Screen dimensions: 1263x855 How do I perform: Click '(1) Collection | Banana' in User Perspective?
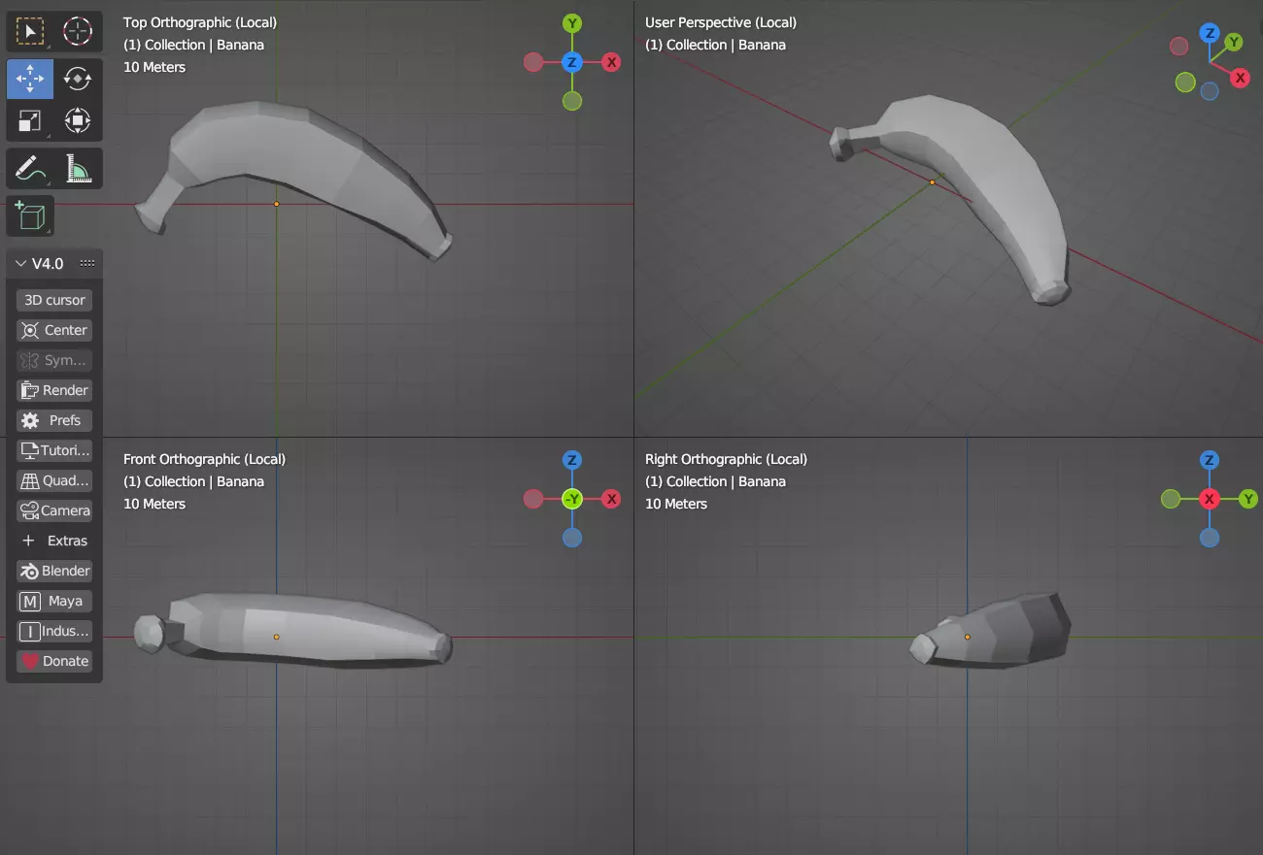tap(715, 45)
